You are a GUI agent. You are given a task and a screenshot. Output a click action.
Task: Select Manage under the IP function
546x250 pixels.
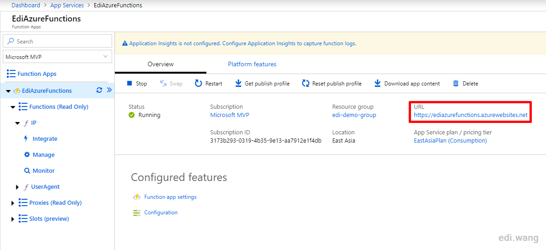43,155
